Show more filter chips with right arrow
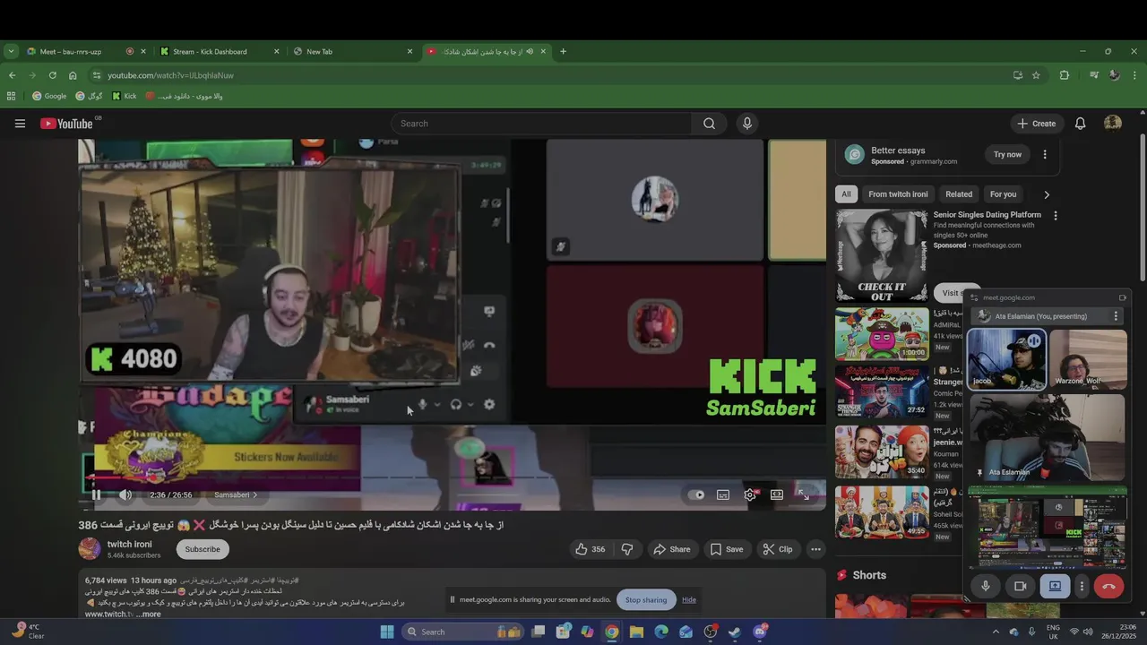This screenshot has height=645, width=1147. tap(1046, 194)
